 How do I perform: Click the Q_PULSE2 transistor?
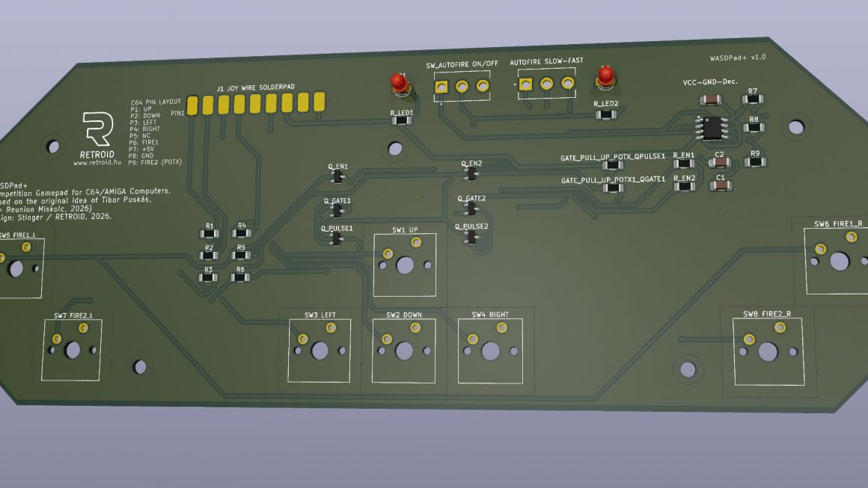[471, 237]
